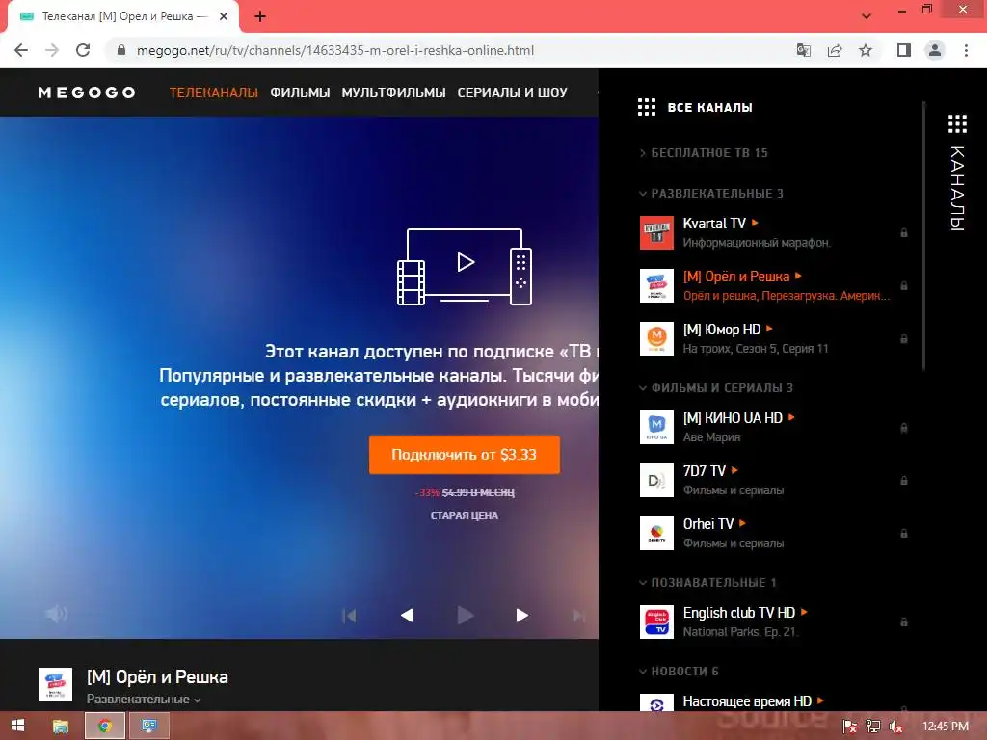Screen dimensions: 987x740
Task: Click the [M] Юмор HD channel logo
Action: tap(656, 338)
